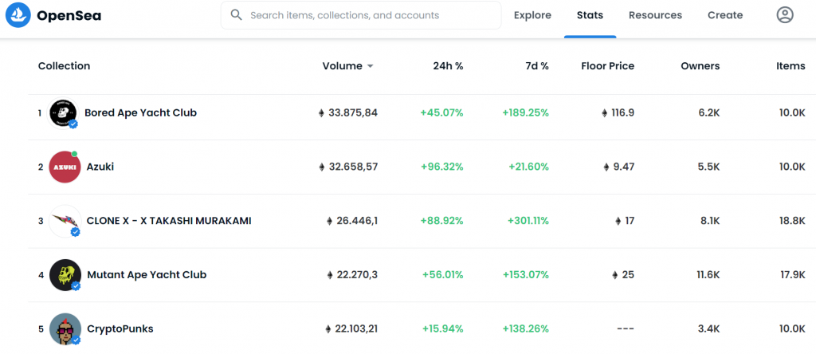The width and height of the screenshot is (816, 354).
Task: Click the +96.32% 24h change value
Action: pos(441,167)
